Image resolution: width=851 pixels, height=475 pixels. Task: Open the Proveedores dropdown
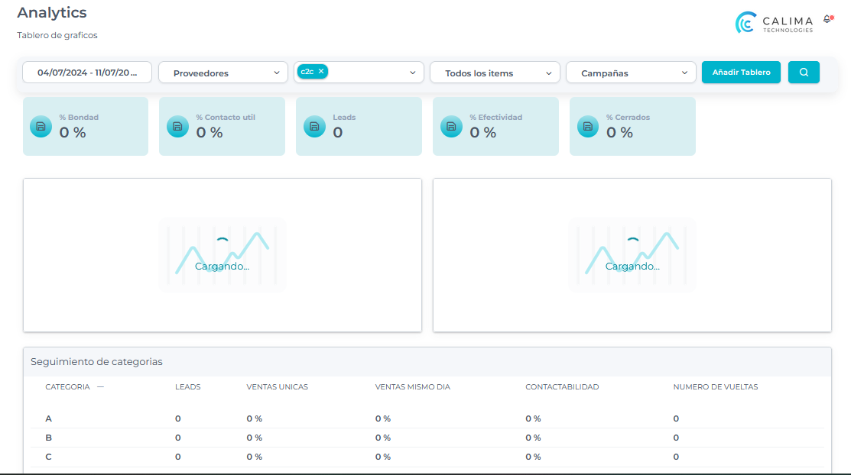click(x=222, y=73)
